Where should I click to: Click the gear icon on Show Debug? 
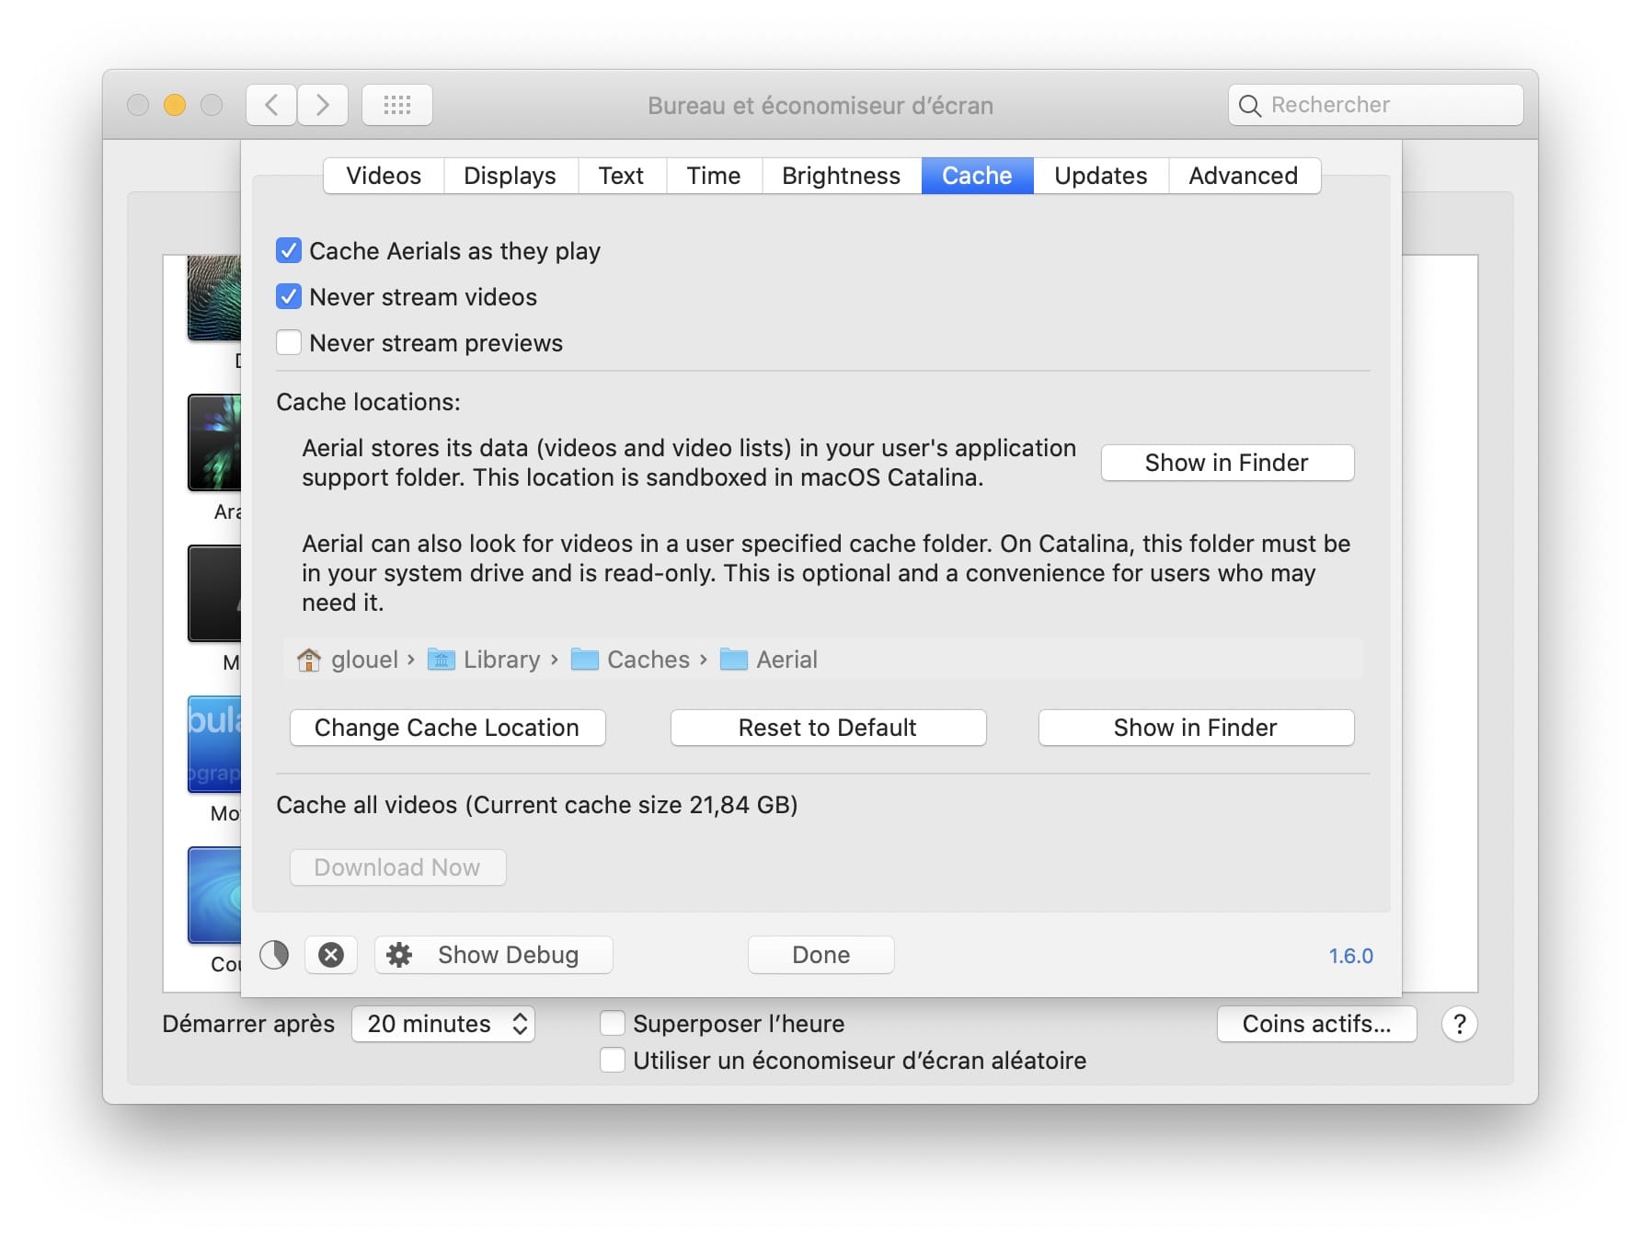[399, 955]
